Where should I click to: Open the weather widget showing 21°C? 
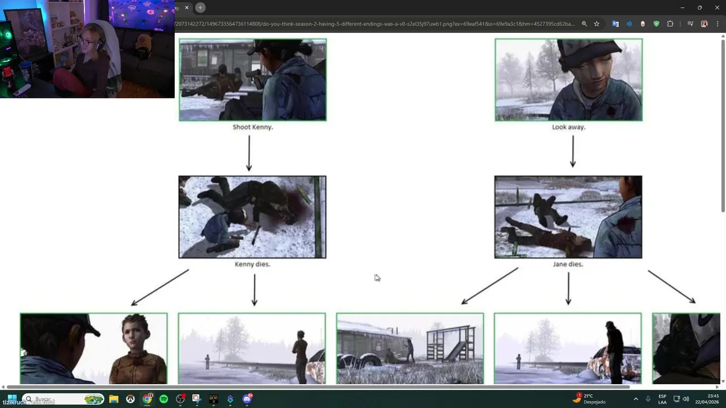point(589,399)
